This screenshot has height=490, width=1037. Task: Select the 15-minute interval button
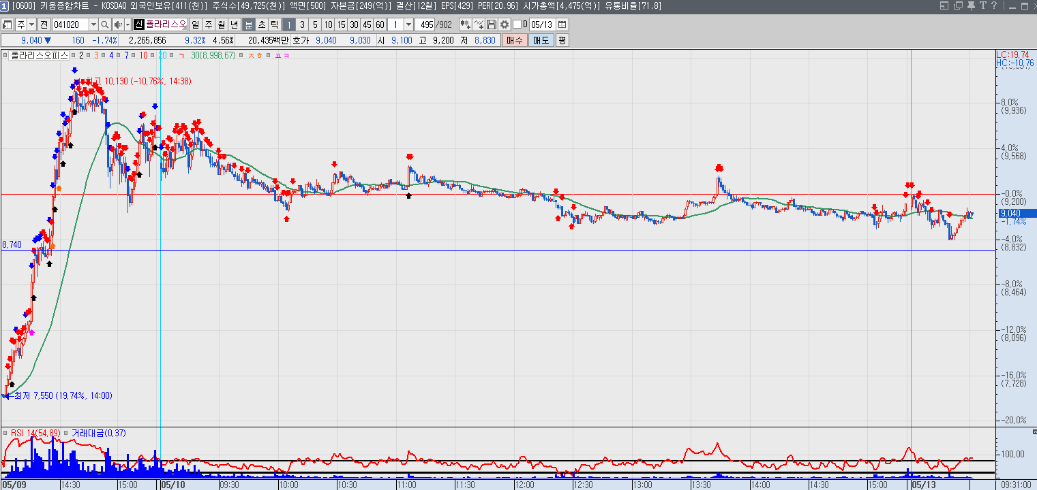tap(341, 24)
